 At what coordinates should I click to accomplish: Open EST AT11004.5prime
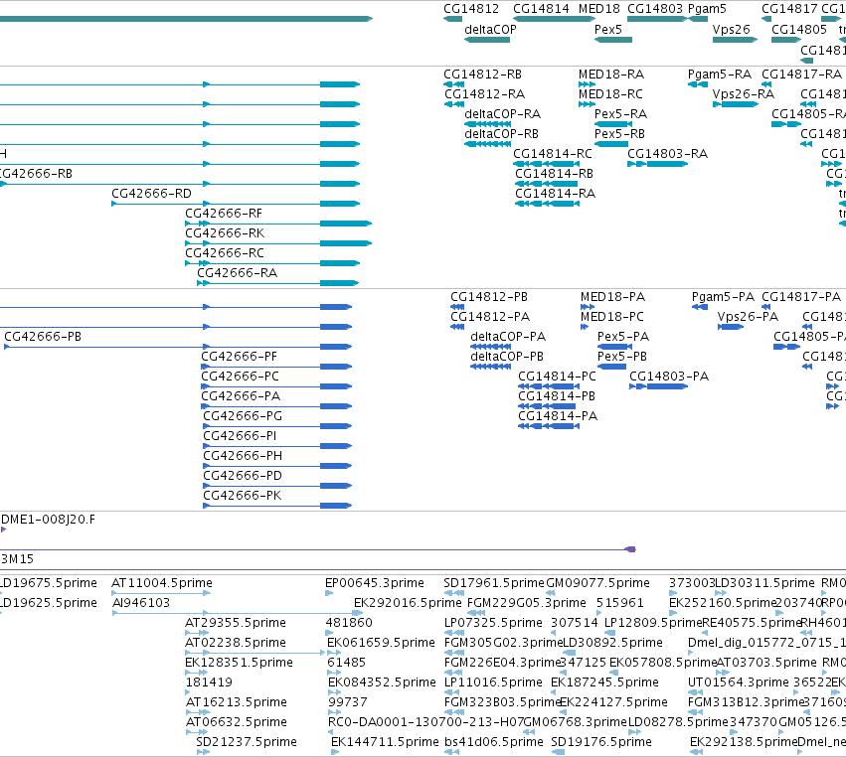162,583
